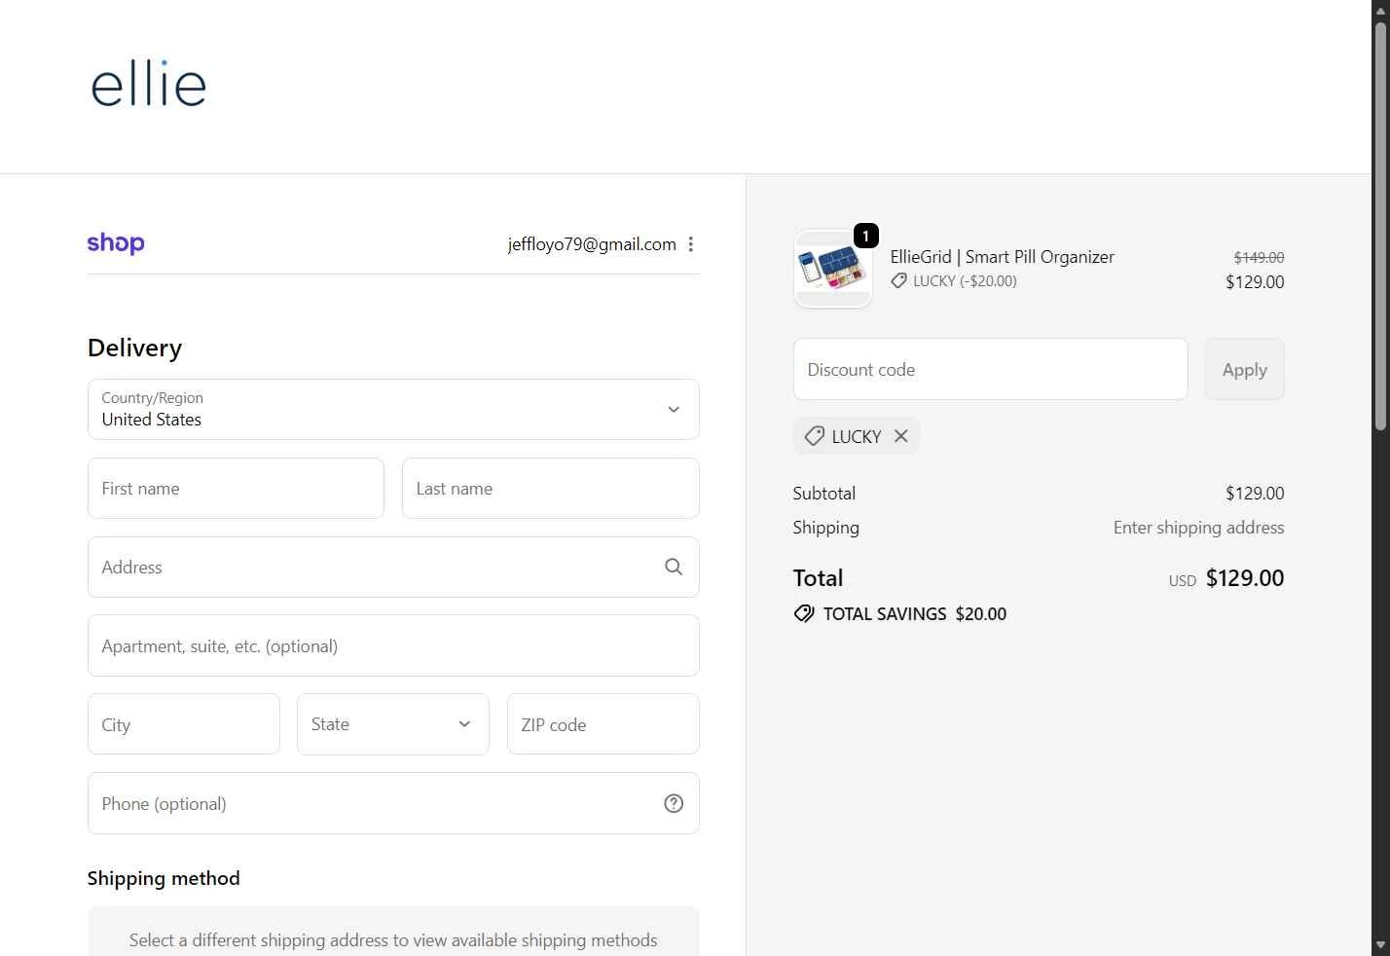The image size is (1390, 956).
Task: Click the Subtotal label
Action: [x=824, y=494]
